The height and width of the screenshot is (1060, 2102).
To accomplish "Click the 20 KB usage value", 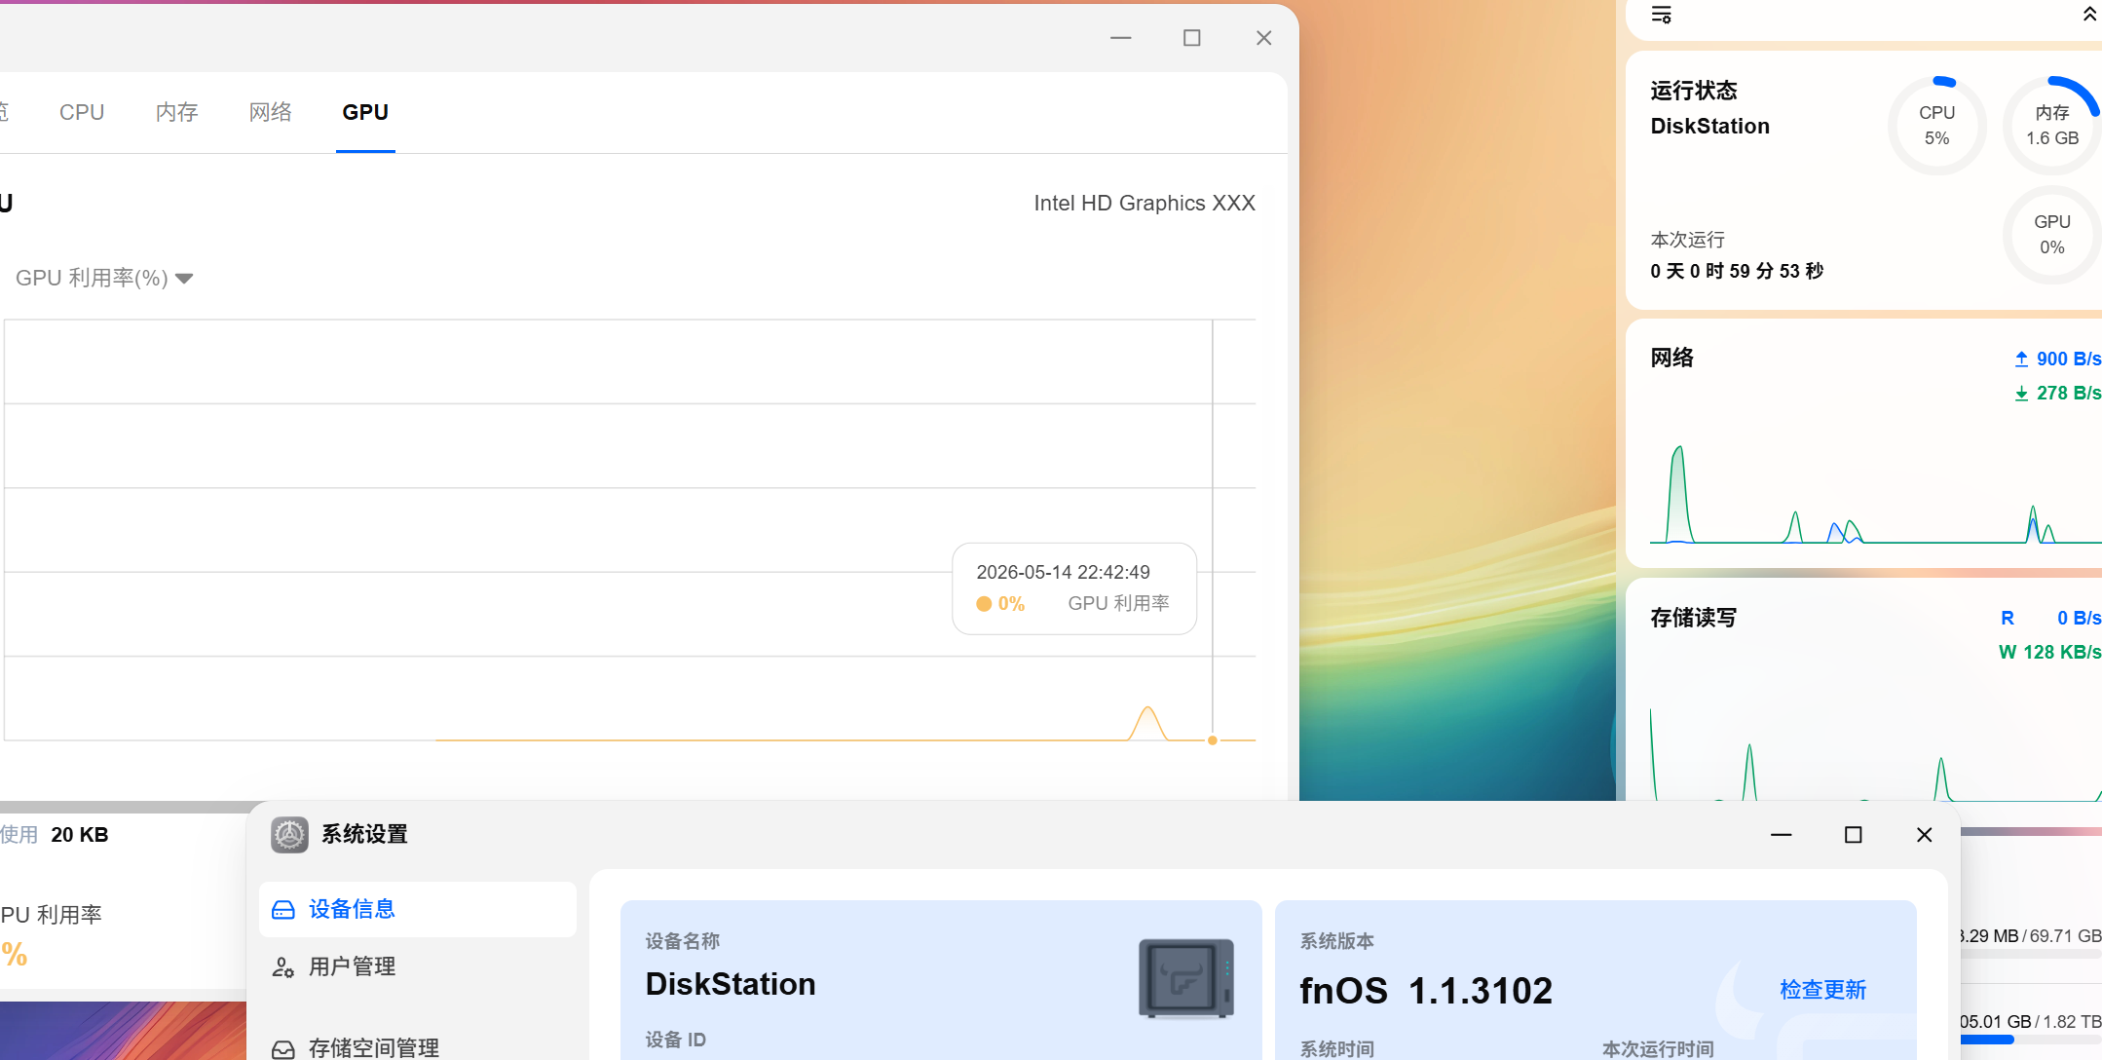I will tap(80, 835).
